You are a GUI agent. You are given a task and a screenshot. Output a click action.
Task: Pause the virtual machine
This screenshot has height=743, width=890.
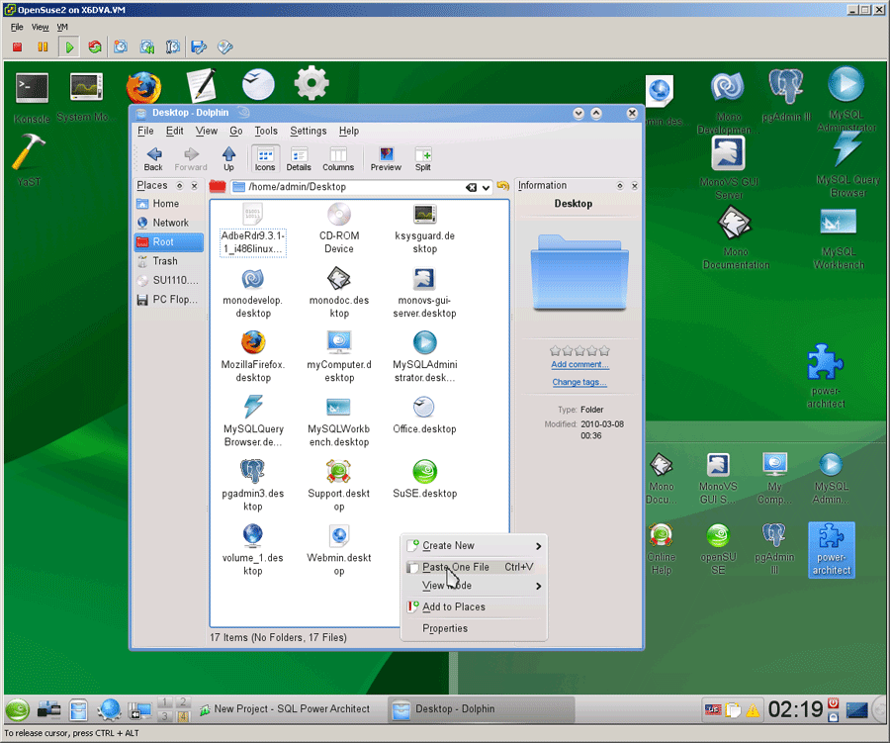tap(43, 47)
